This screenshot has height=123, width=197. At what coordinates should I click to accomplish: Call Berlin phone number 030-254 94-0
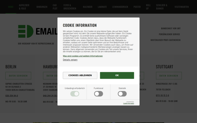(x=11, y=96)
